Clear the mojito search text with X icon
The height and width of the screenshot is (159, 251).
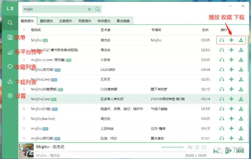pos(89,9)
